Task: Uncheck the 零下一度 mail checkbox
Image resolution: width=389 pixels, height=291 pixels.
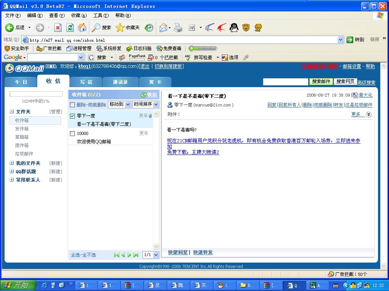Action: click(x=73, y=116)
